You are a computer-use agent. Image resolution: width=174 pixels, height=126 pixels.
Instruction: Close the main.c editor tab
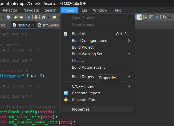click(x=33, y=25)
